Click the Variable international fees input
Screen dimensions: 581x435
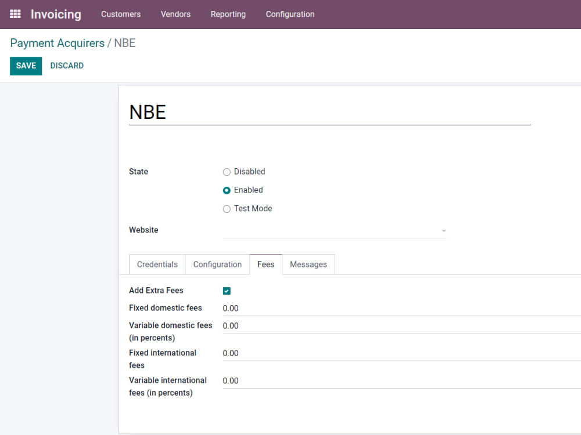290,380
